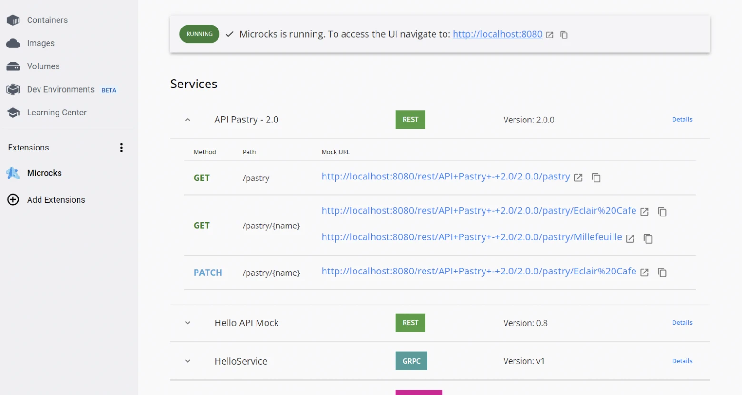Image resolution: width=742 pixels, height=395 pixels.
Task: Click the Add Extensions plus icon
Action: 13,200
